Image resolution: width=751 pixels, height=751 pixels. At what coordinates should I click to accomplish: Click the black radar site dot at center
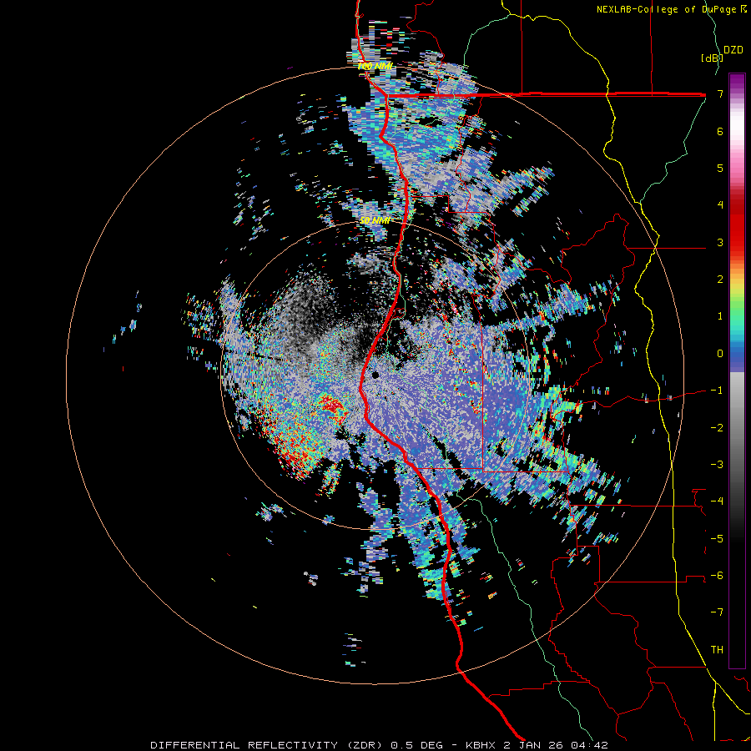(x=375, y=375)
